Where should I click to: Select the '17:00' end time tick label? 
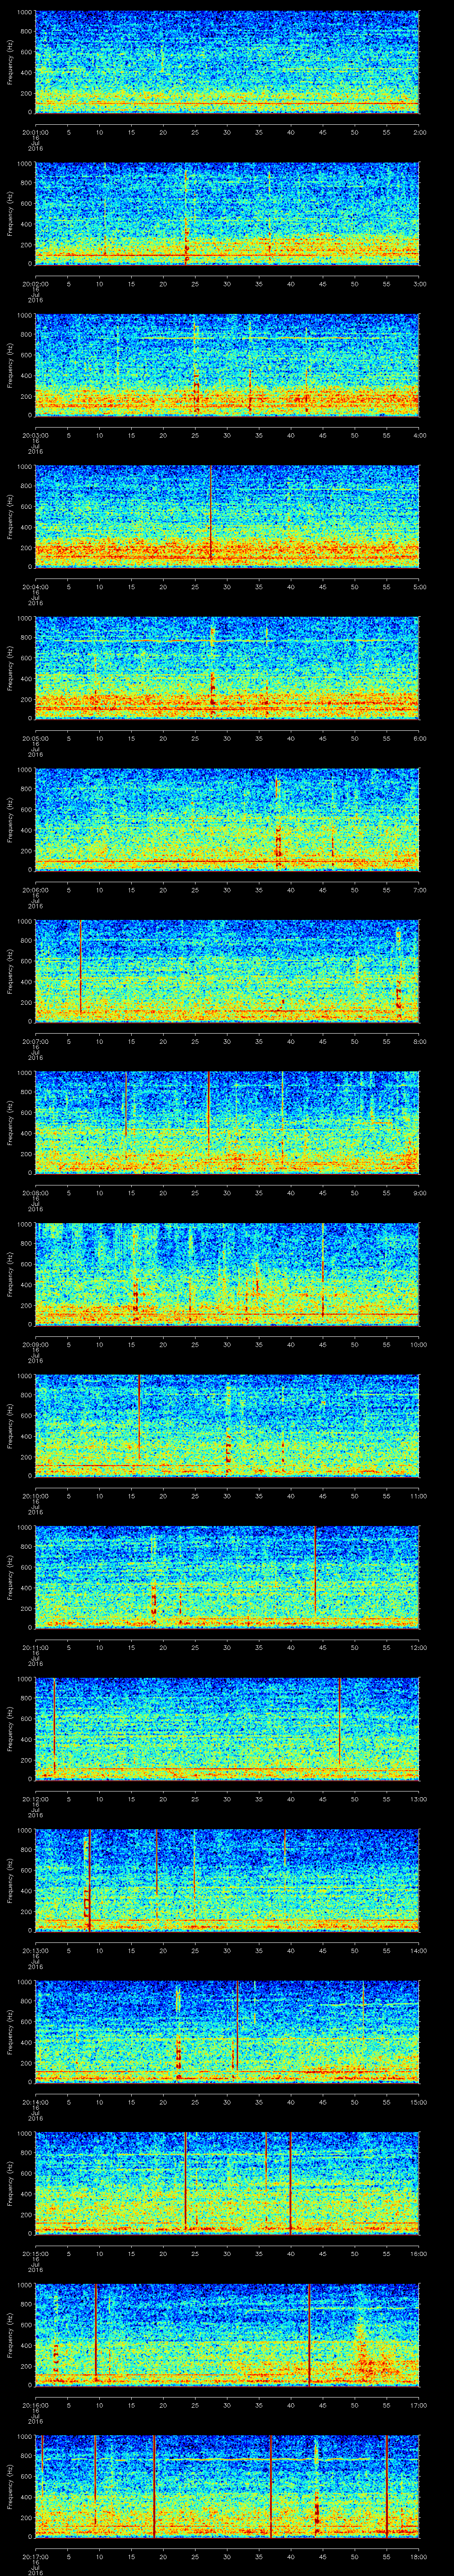418,2405
